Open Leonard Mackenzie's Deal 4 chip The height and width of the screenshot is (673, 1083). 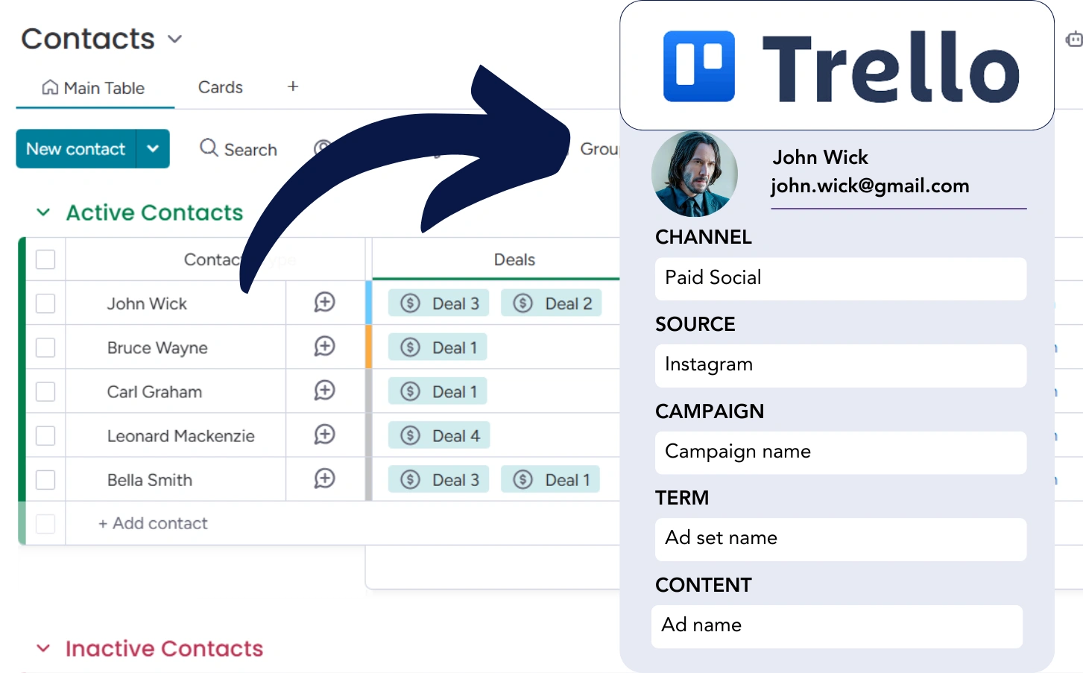(x=438, y=435)
